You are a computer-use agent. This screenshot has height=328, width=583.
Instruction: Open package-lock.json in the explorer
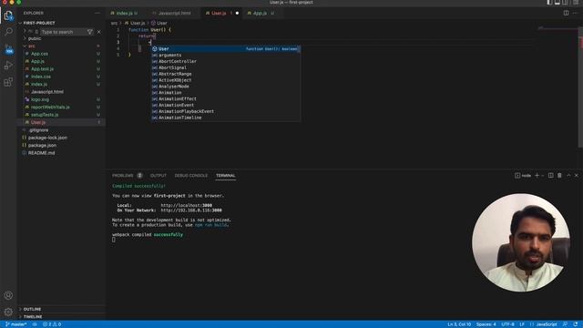tap(47, 138)
